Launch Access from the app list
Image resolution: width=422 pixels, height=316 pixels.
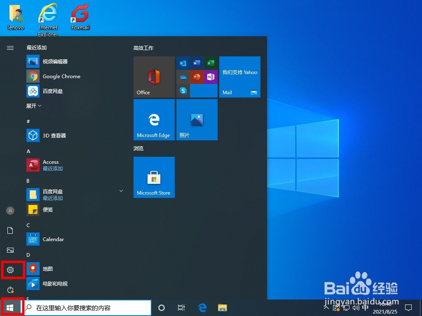[74, 165]
